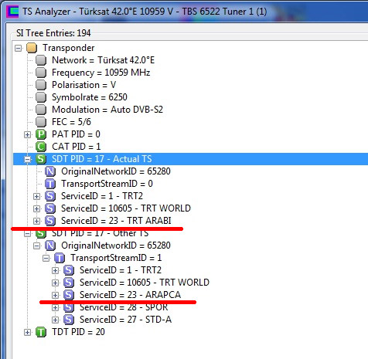368x359 pixels.
Task: Click the 'SI Tree Entries: 194' label
Action: click(53, 33)
